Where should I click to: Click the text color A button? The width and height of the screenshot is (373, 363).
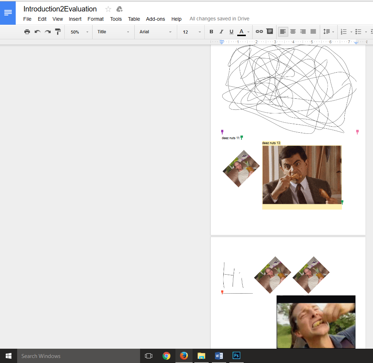coord(242,32)
